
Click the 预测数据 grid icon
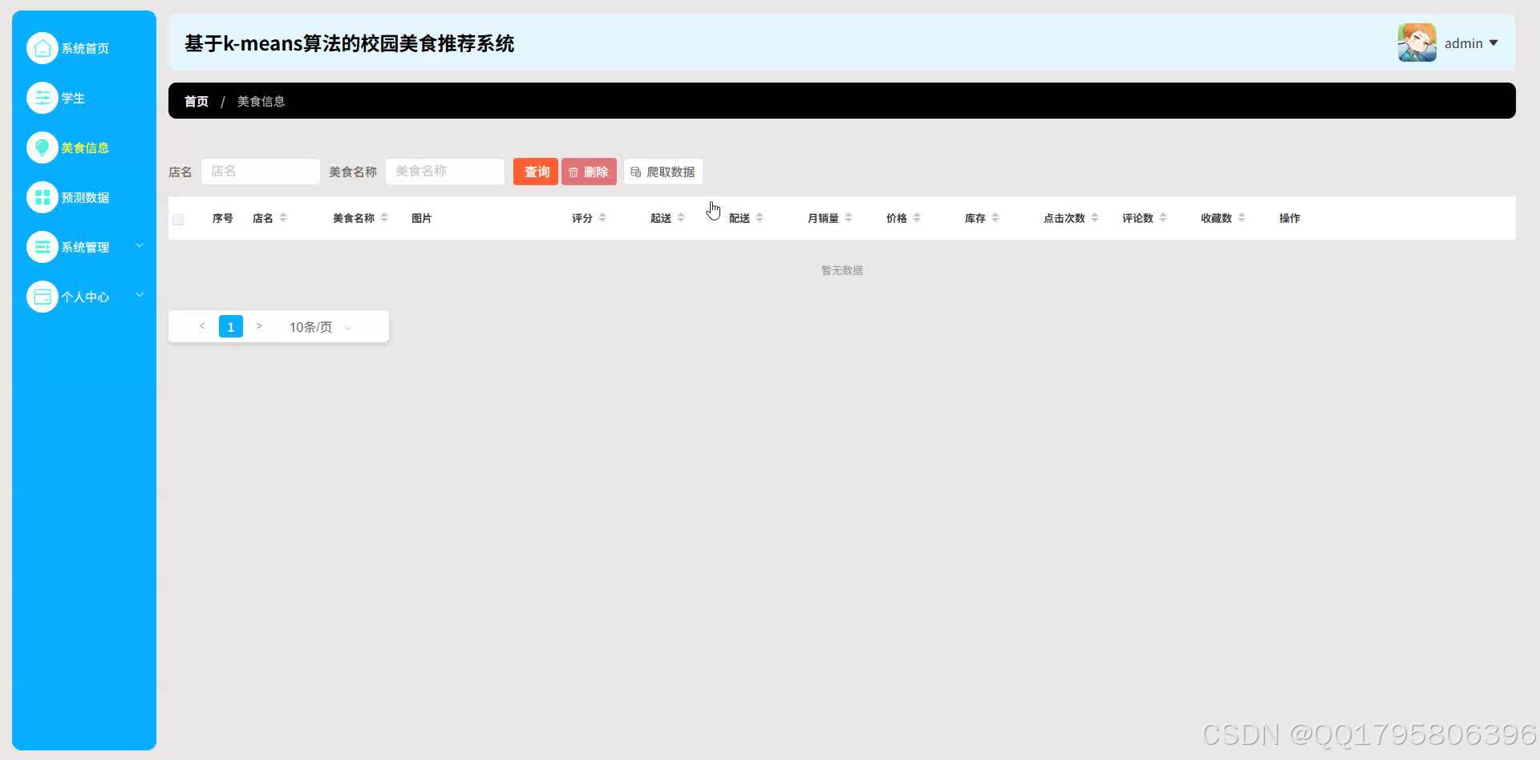pyautogui.click(x=43, y=197)
